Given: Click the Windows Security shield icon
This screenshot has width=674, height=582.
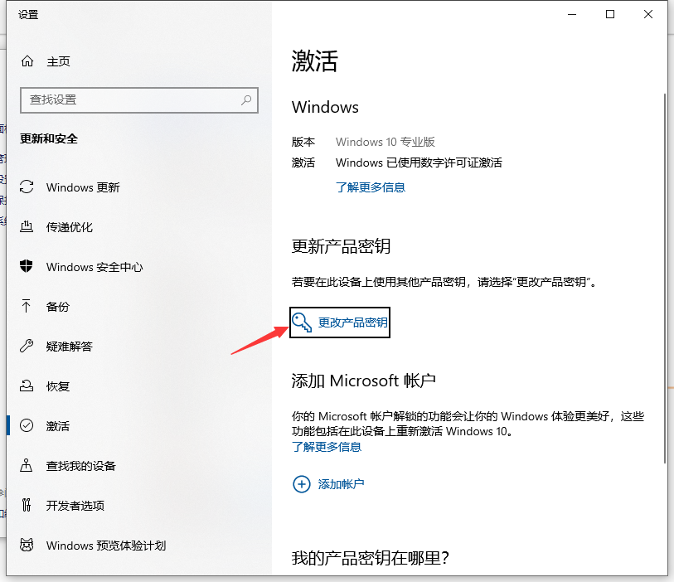Looking at the screenshot, I should 27,267.
